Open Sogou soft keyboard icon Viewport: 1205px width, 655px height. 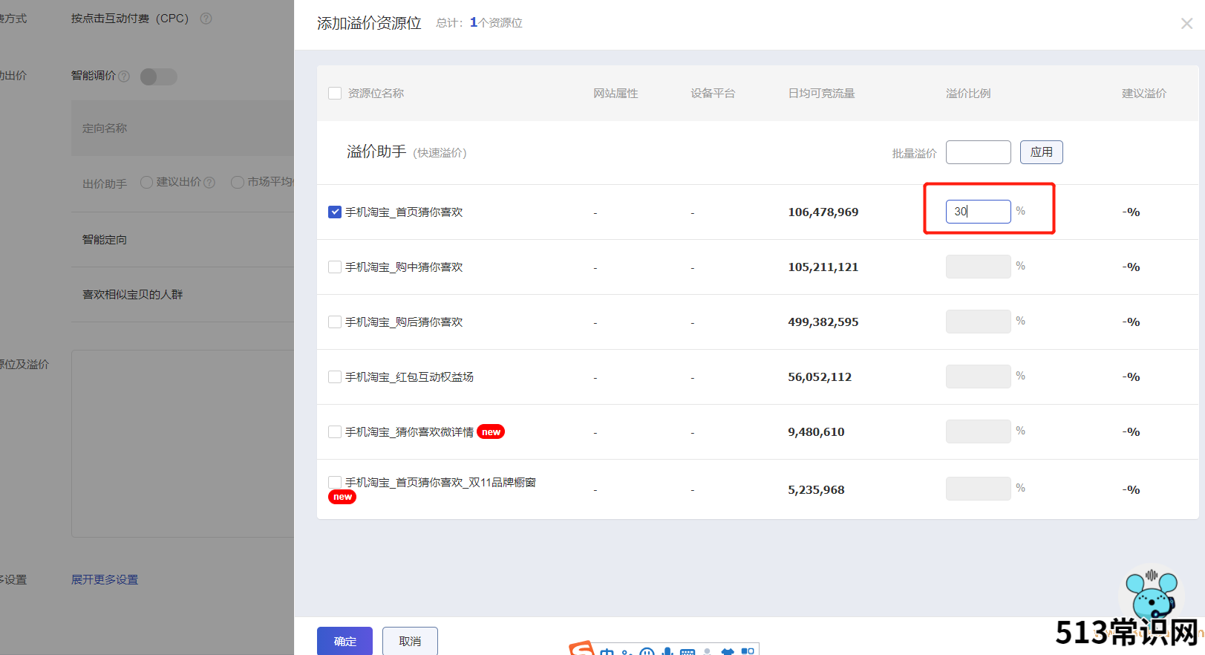click(x=688, y=652)
